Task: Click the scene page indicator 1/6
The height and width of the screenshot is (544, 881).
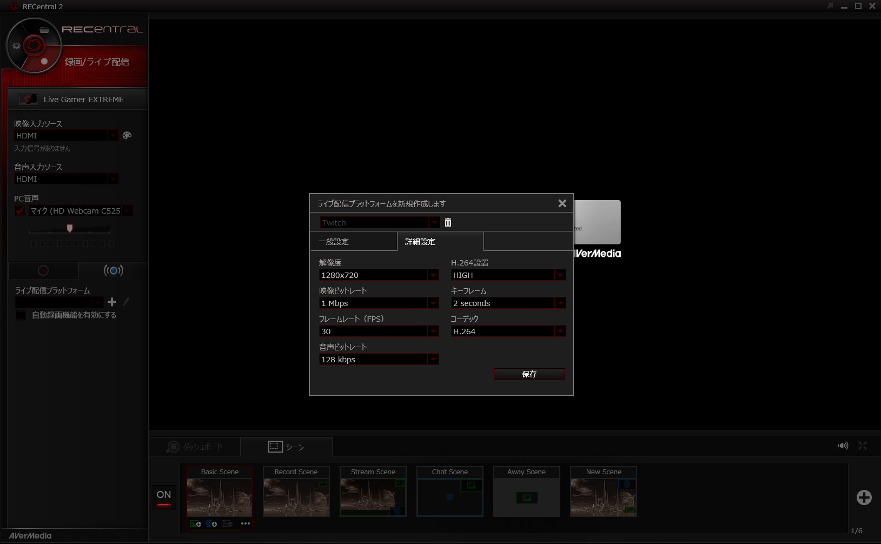Action: tap(857, 531)
